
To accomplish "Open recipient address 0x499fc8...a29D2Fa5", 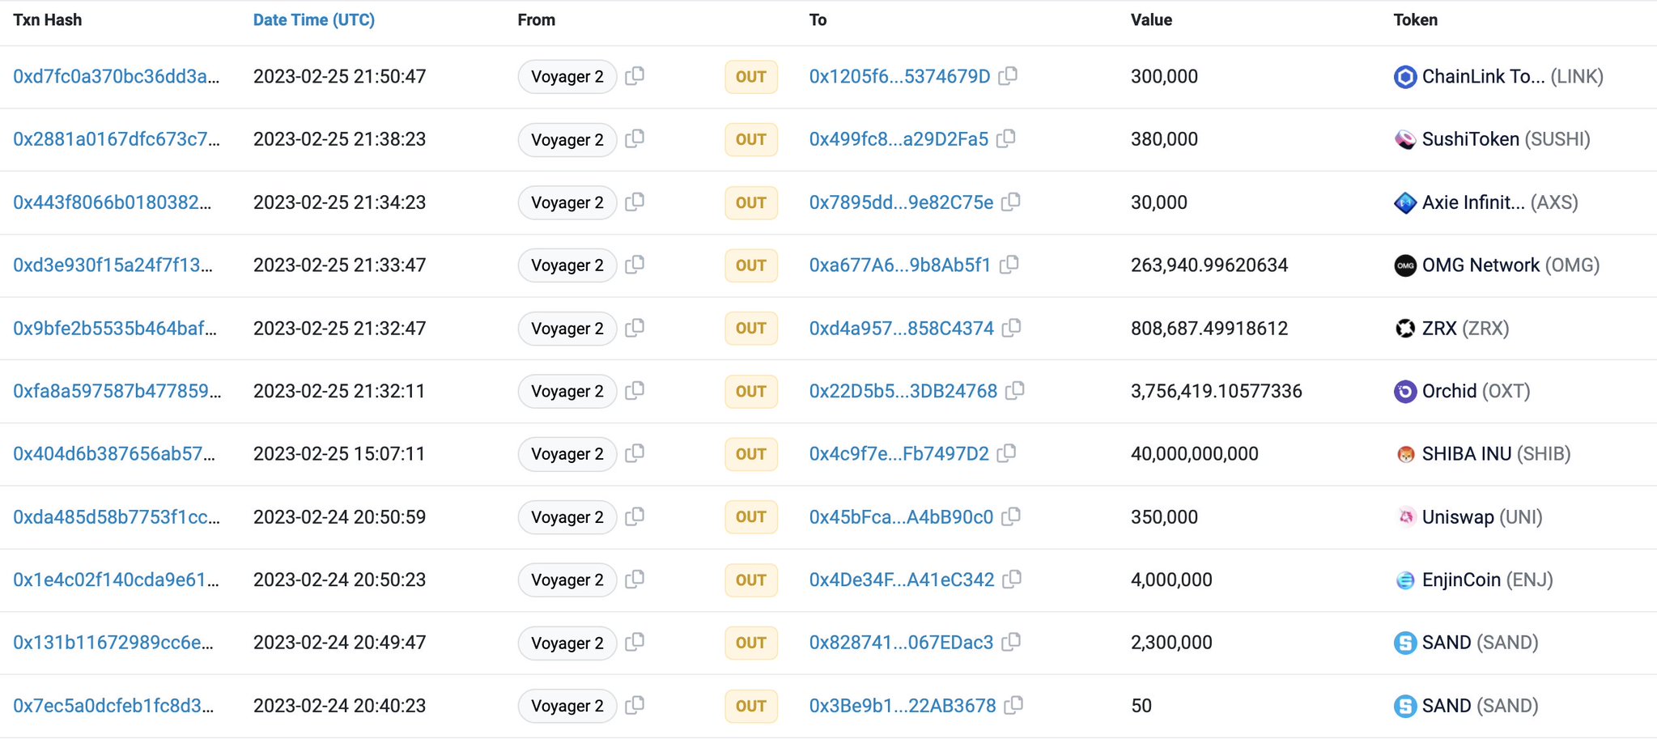I will (899, 138).
